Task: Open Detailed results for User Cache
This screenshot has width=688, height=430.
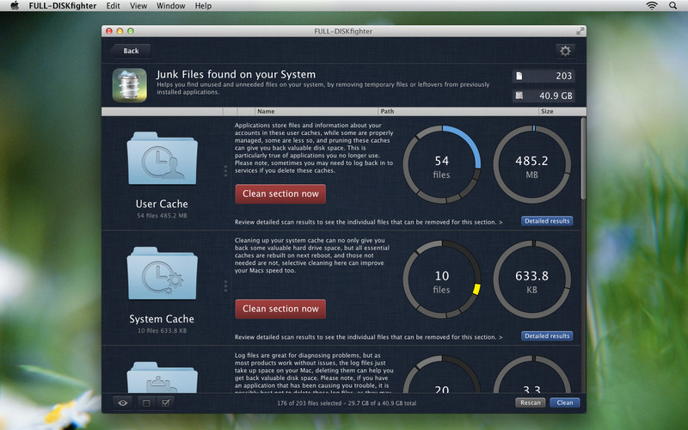Action: [x=547, y=221]
